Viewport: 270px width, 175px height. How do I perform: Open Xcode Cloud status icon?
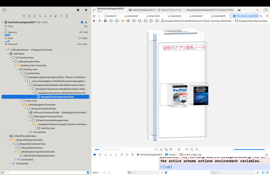[x=239, y=10]
